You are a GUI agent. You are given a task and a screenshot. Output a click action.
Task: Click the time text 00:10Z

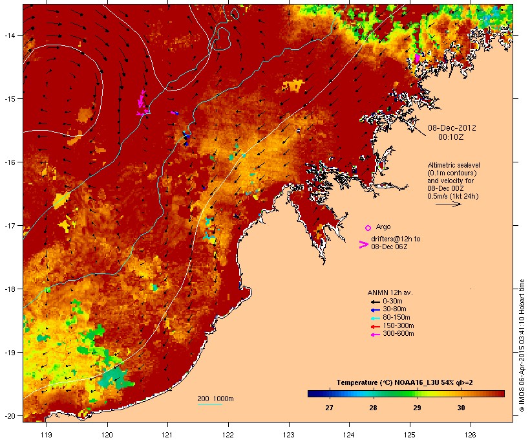coord(451,137)
